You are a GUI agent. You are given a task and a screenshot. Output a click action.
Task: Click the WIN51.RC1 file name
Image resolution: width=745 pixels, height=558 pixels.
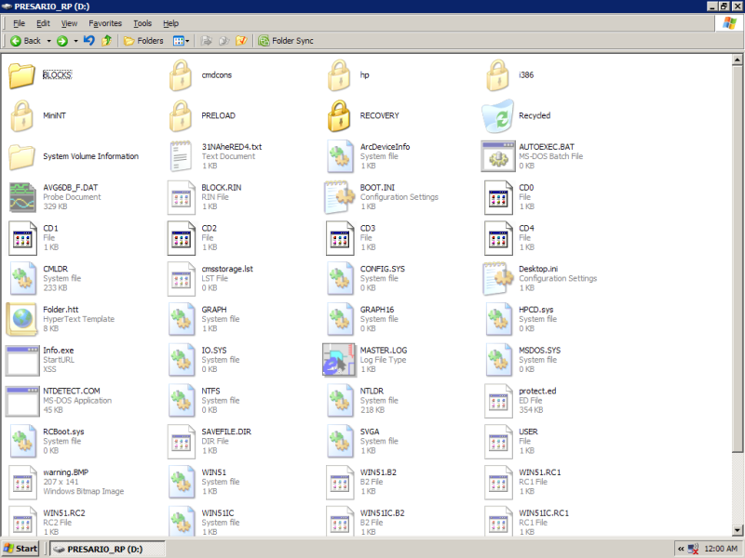coord(540,472)
